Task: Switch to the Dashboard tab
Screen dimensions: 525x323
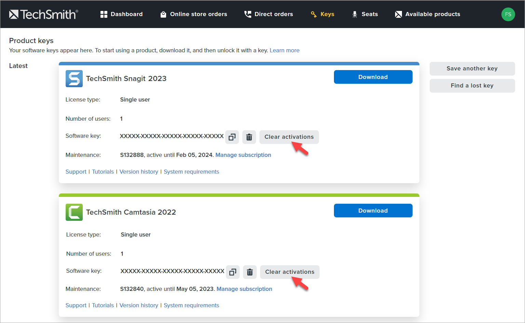Action: 121,14
